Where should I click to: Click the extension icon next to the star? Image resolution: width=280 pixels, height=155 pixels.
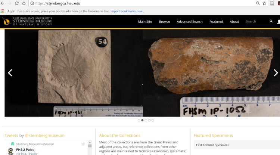tap(272, 3)
